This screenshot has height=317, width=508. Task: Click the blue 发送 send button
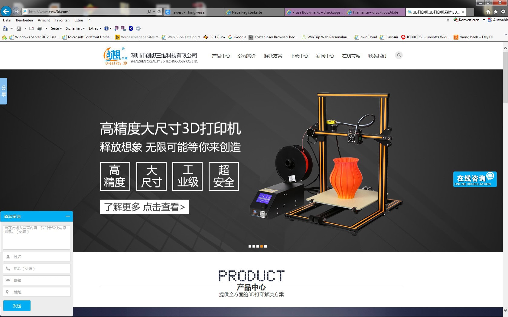click(17, 306)
